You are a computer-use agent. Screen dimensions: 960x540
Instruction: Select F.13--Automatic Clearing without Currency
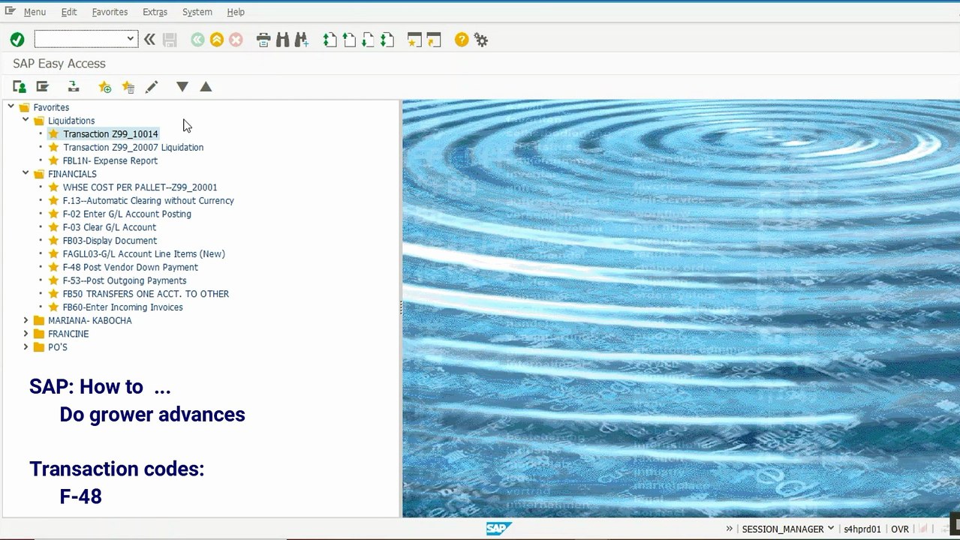coord(149,200)
